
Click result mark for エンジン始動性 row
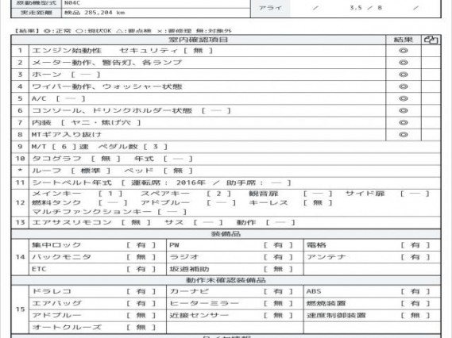(x=404, y=51)
